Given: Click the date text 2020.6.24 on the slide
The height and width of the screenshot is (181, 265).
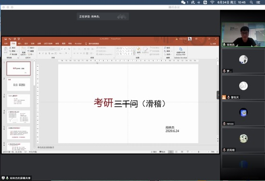Looking at the screenshot, I should (x=172, y=131).
